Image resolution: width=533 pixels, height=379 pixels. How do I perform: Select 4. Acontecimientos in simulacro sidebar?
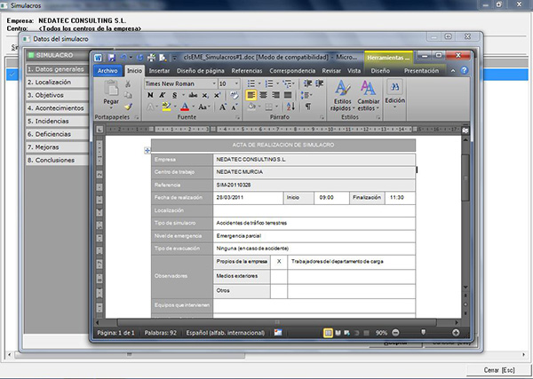(57, 108)
